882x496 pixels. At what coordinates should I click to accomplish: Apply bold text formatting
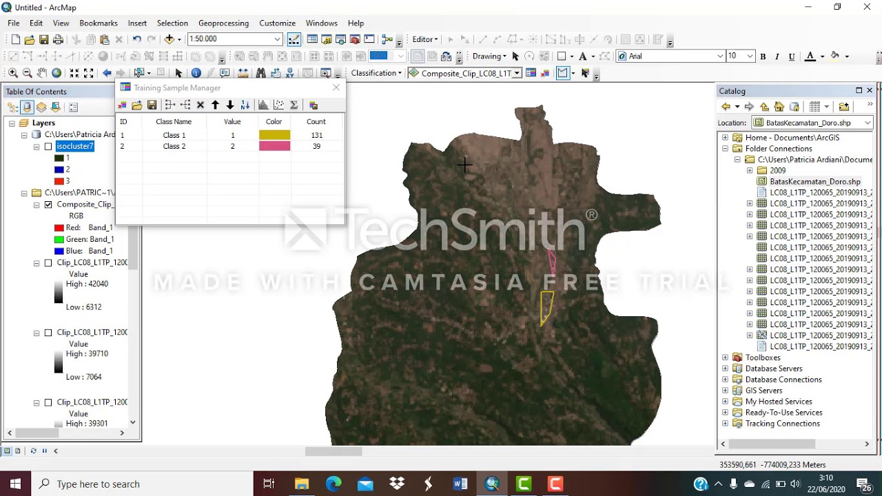pos(763,56)
